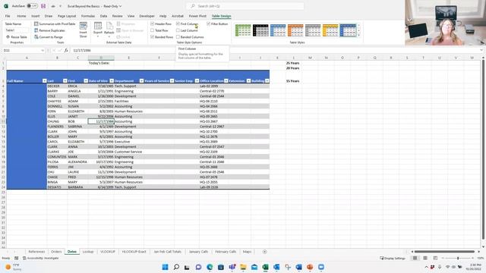Click the Excel icon on taskbar
The image size is (486, 273).
[x=265, y=267]
